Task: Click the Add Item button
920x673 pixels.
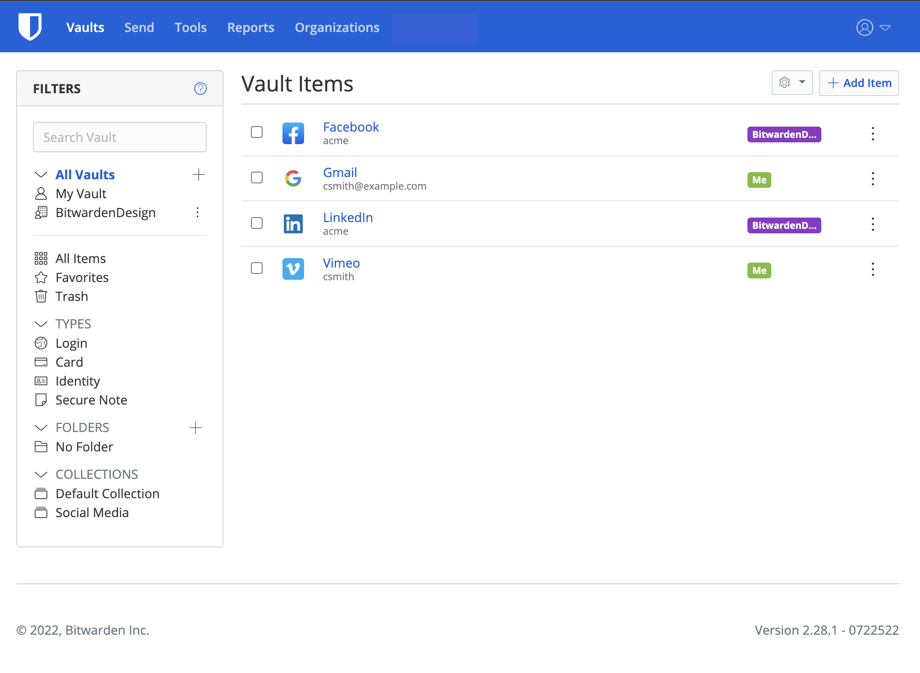Action: (x=858, y=83)
